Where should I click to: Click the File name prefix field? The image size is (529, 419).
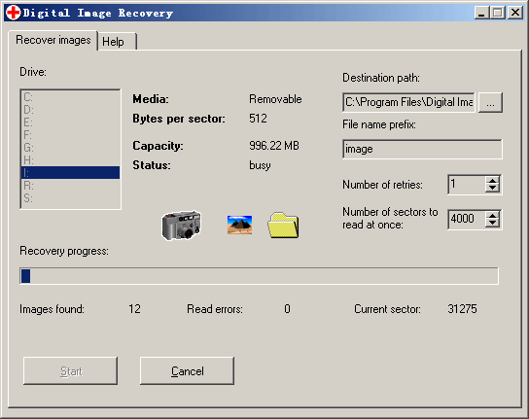[x=422, y=149]
